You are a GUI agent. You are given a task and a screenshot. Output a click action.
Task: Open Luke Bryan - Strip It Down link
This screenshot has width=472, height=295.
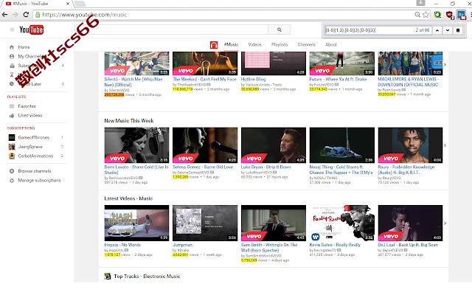click(x=265, y=167)
